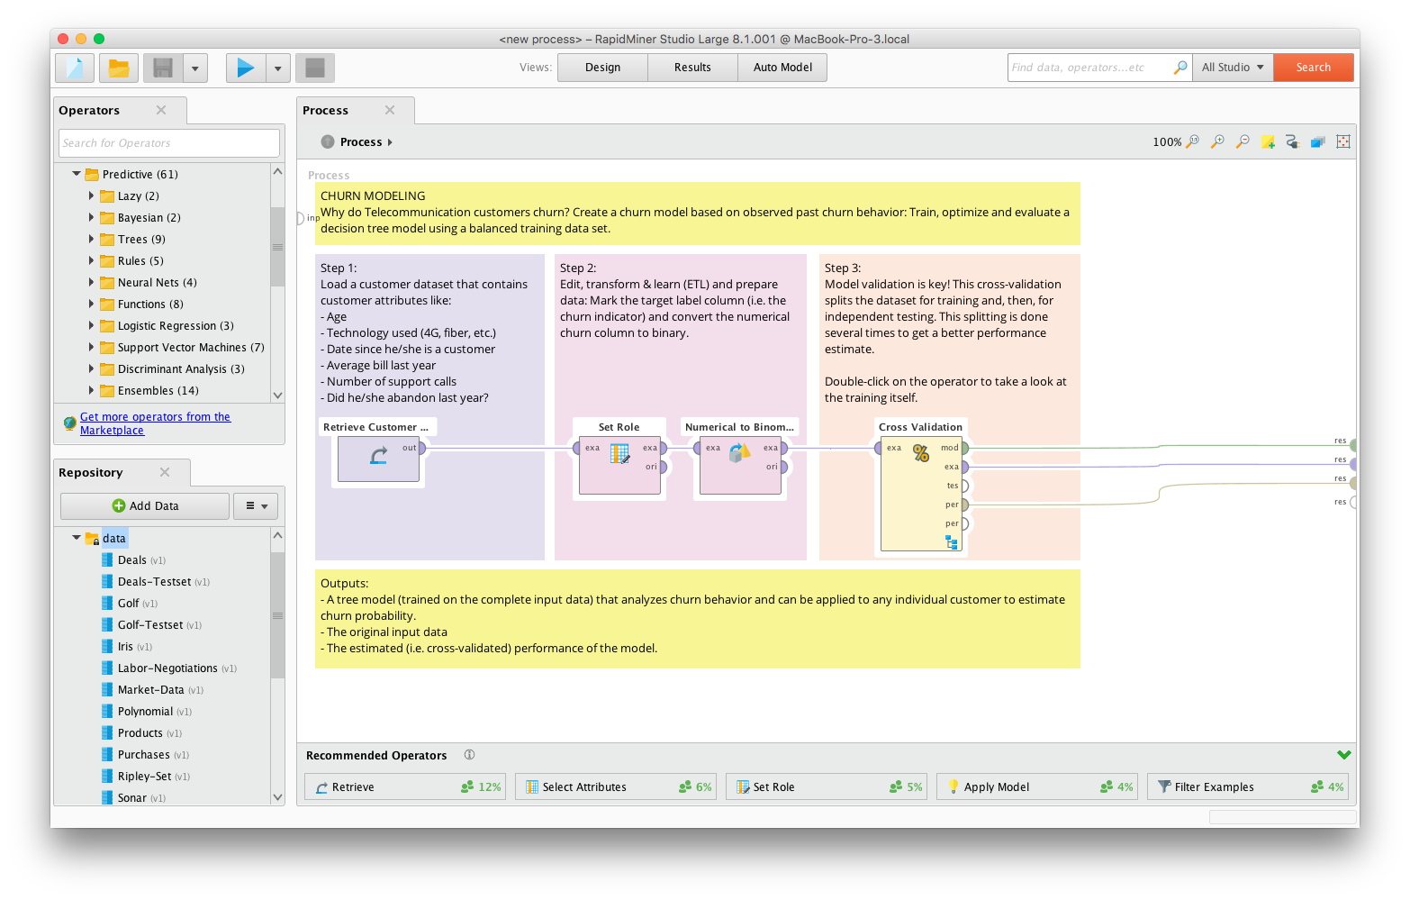Switch to the Results view

coord(692,68)
